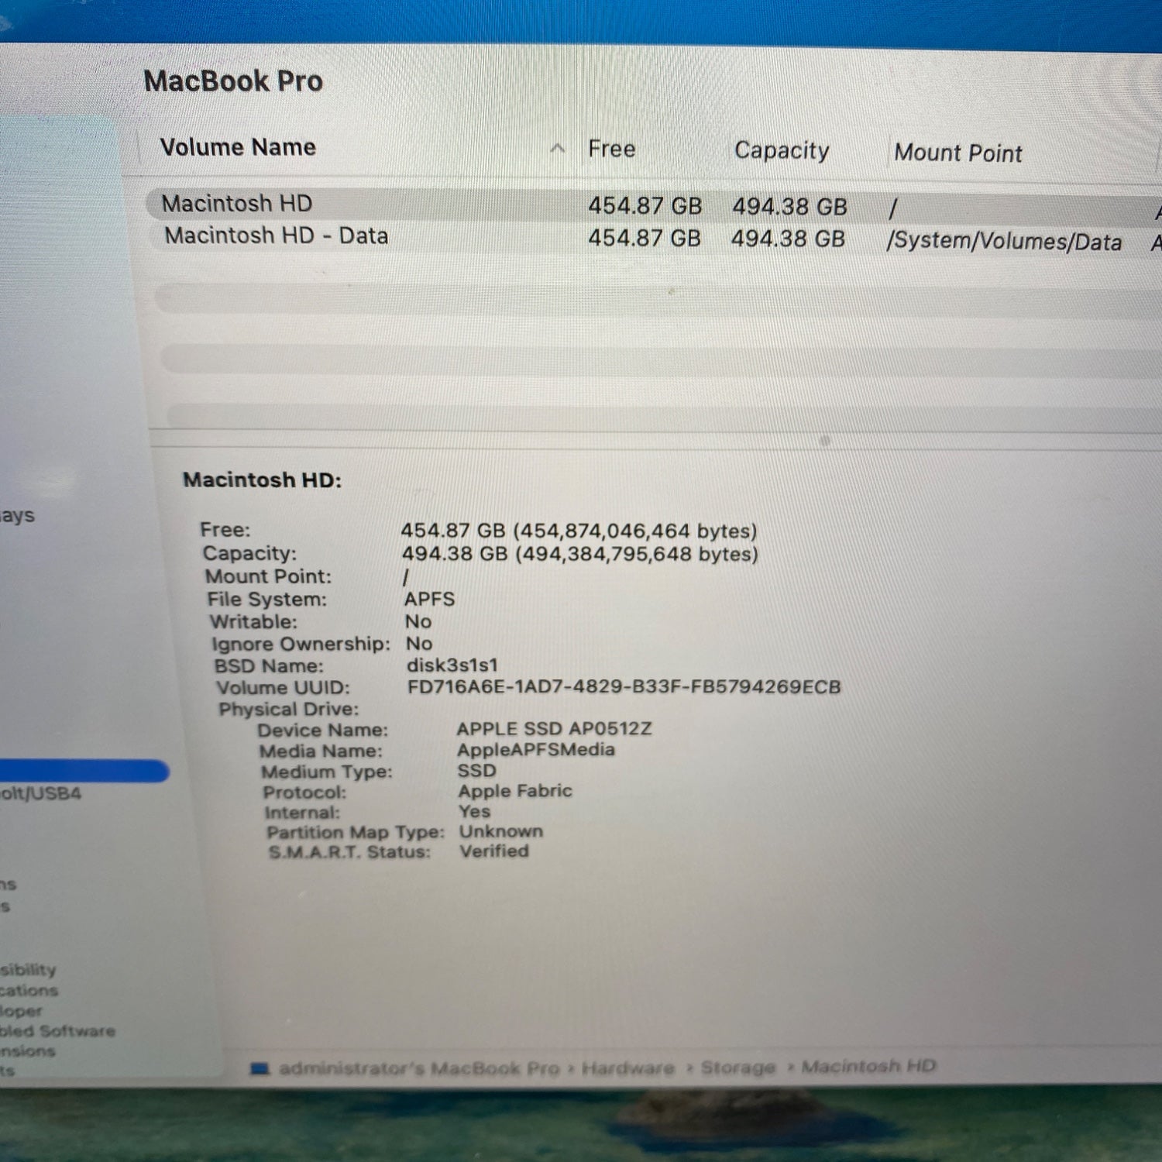
Task: Open Applications in the sidebar
Action: click(x=29, y=990)
